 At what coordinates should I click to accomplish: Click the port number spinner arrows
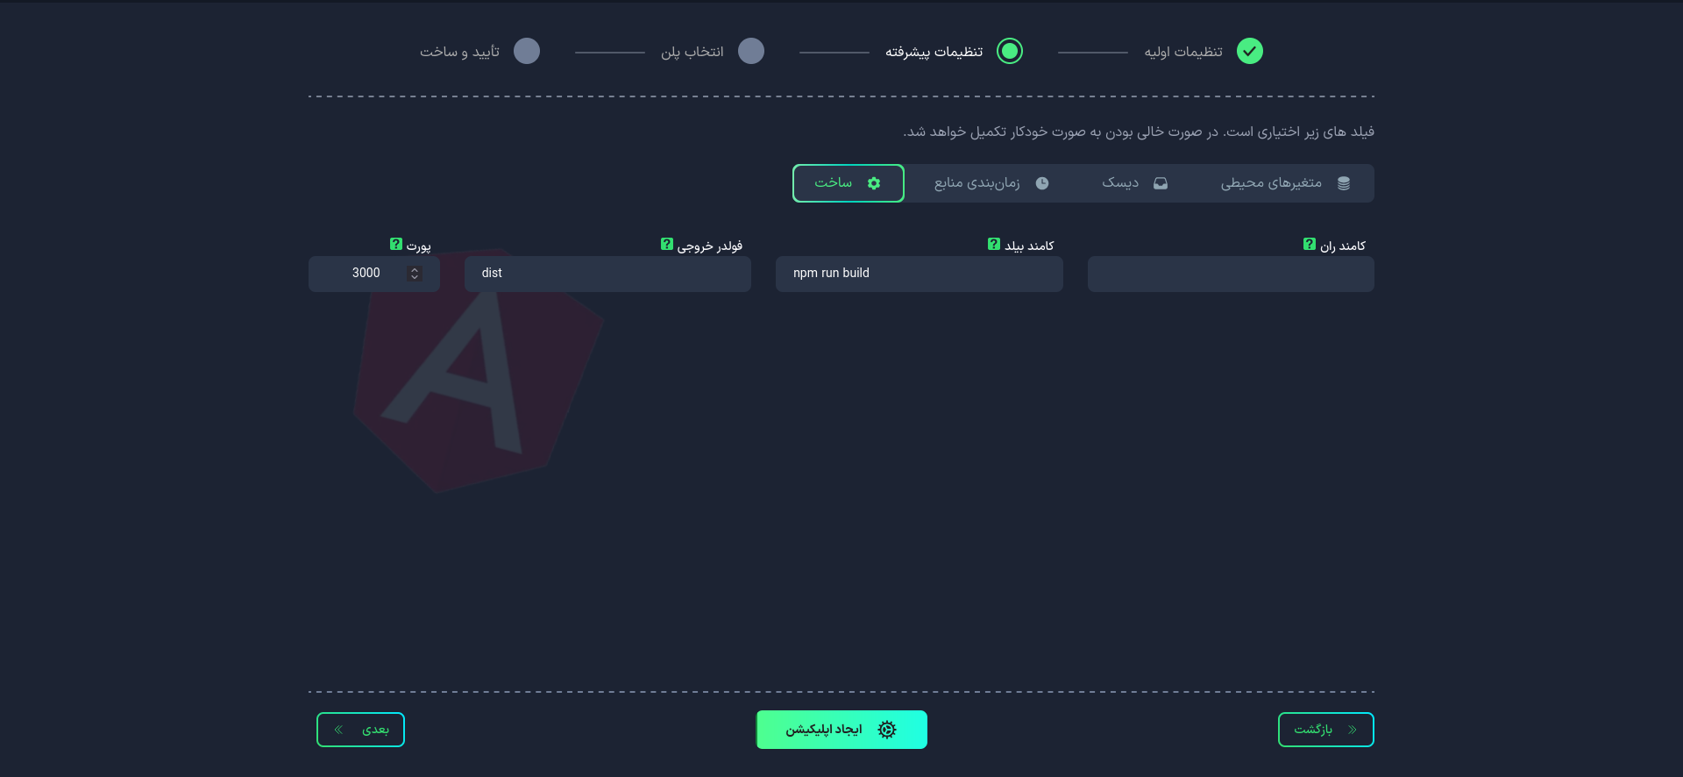(415, 274)
